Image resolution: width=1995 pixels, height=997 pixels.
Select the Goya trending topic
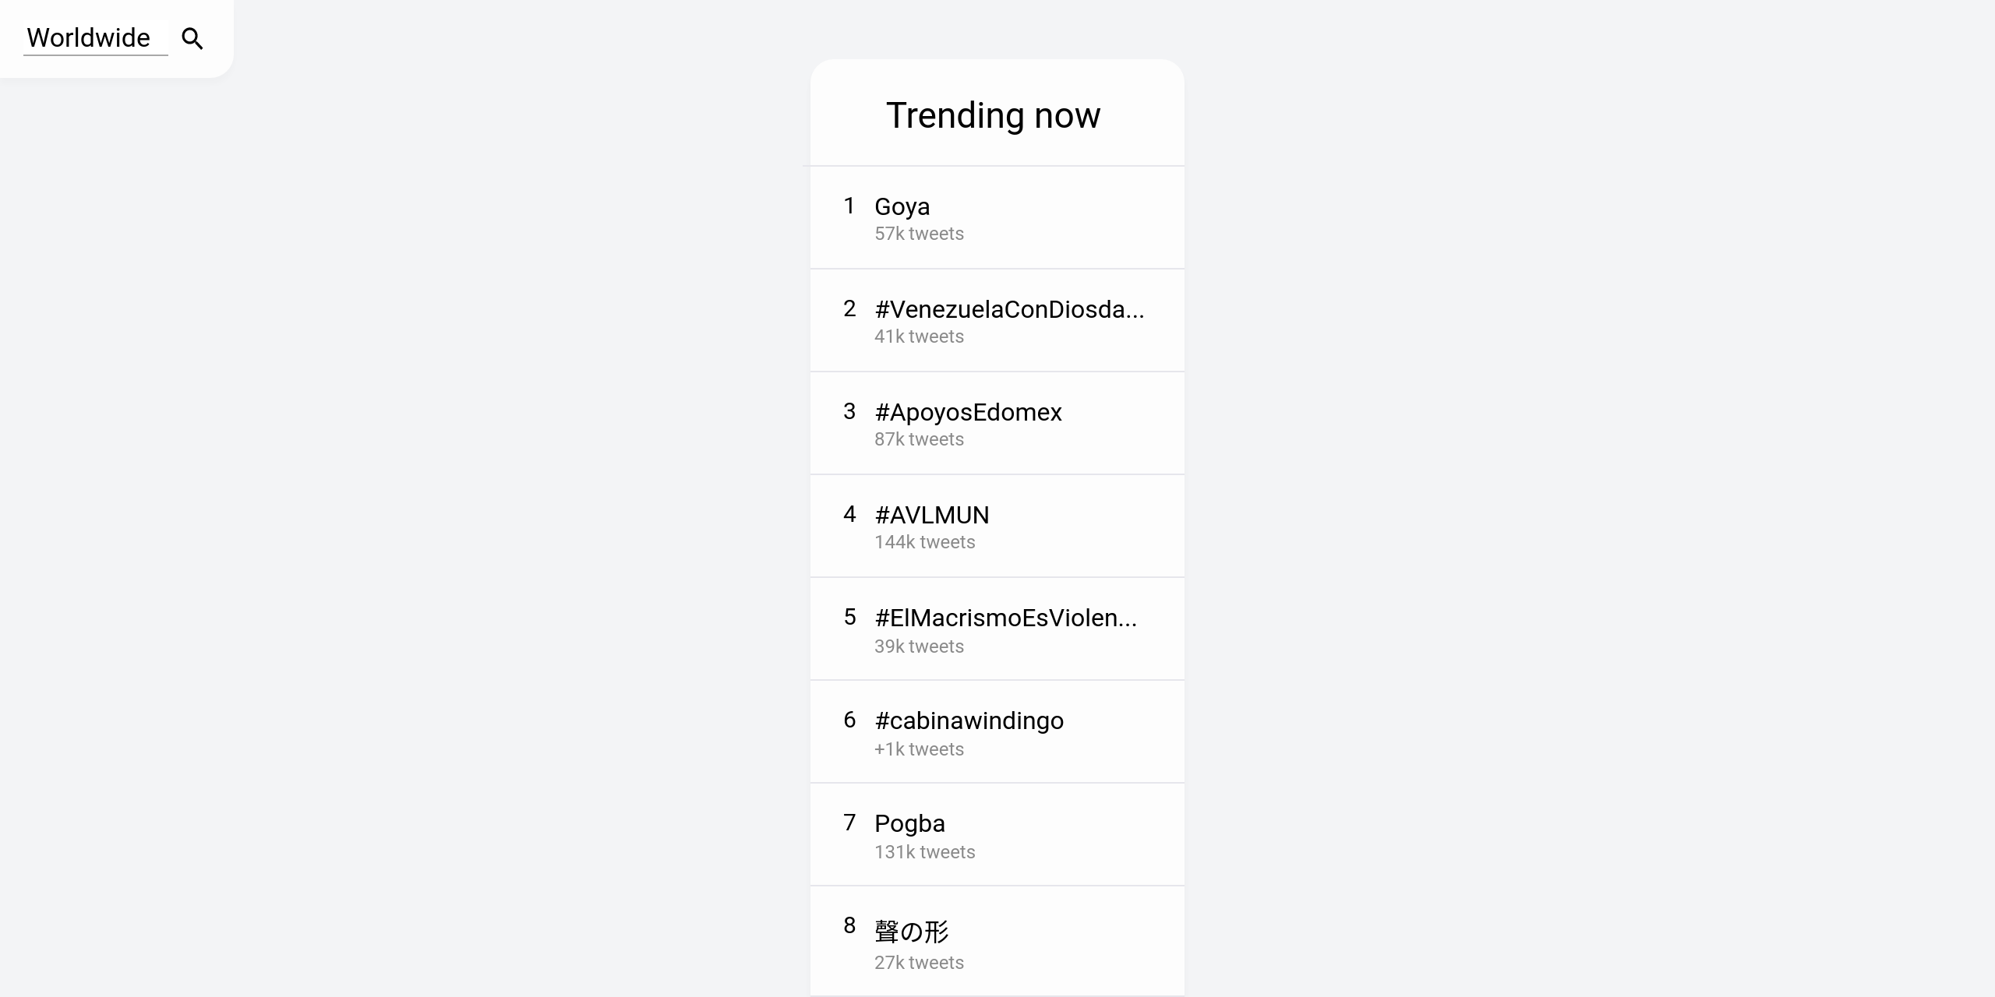coord(901,206)
